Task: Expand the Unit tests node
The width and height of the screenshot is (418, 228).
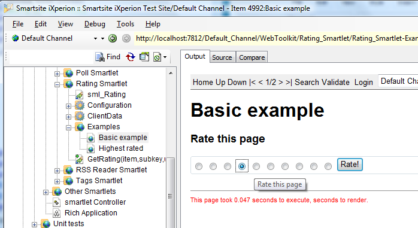Action: click(34, 224)
